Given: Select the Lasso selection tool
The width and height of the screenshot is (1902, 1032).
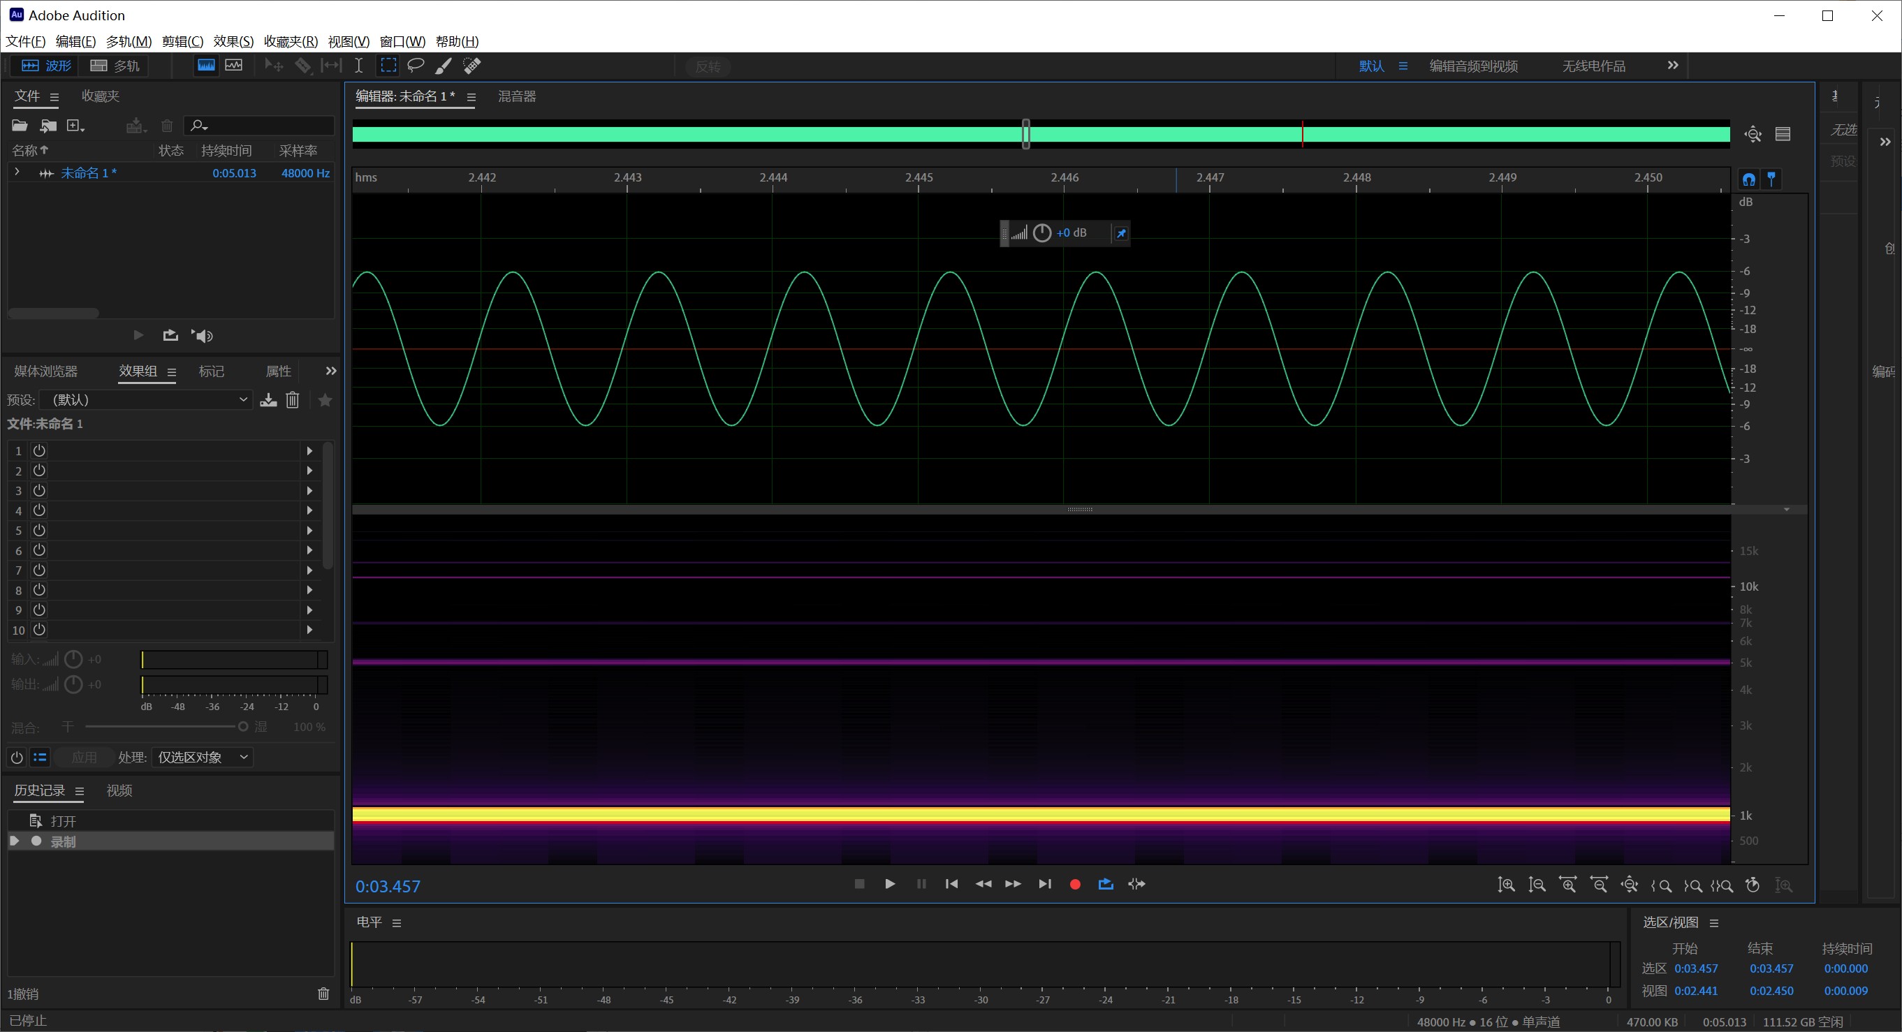Looking at the screenshot, I should (x=416, y=65).
